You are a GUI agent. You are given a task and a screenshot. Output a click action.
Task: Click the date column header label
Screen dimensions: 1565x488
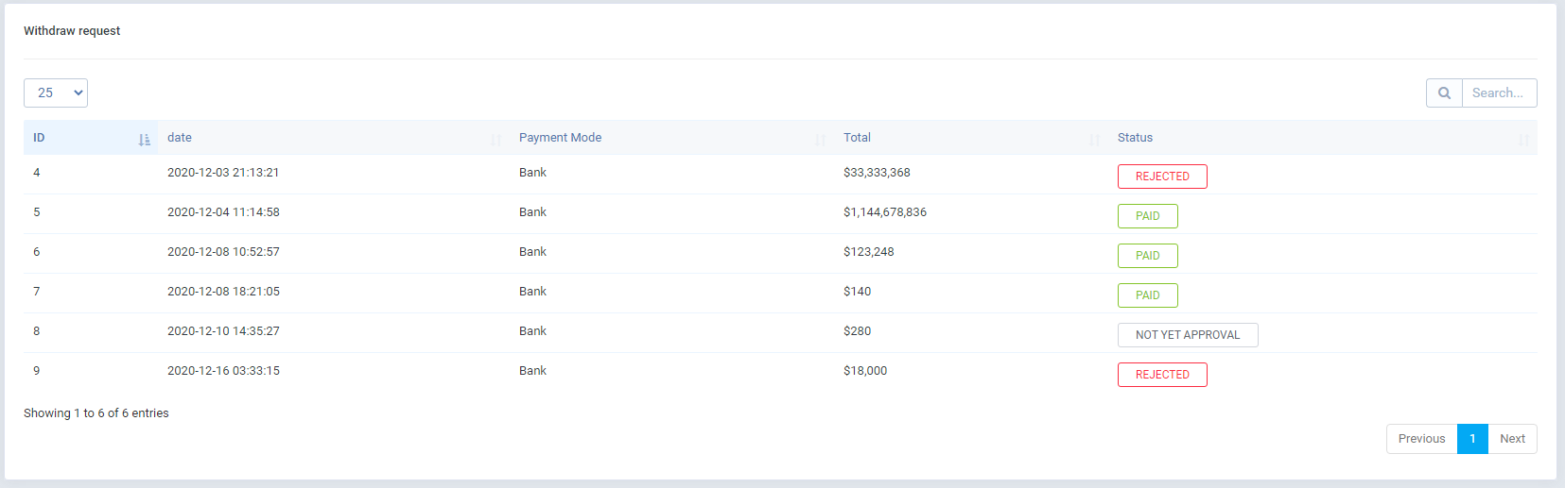point(180,138)
